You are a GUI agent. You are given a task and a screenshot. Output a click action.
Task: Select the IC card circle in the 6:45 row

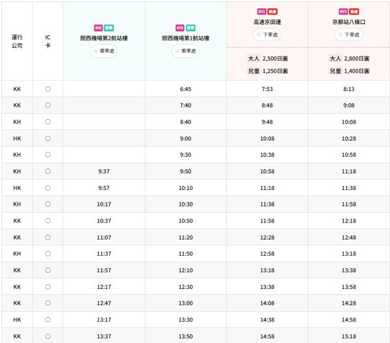point(47,89)
